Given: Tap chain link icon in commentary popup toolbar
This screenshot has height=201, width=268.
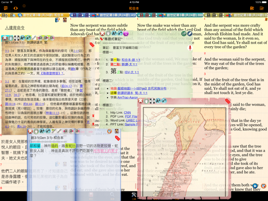Looking at the screenshot, I should tap(34, 38).
